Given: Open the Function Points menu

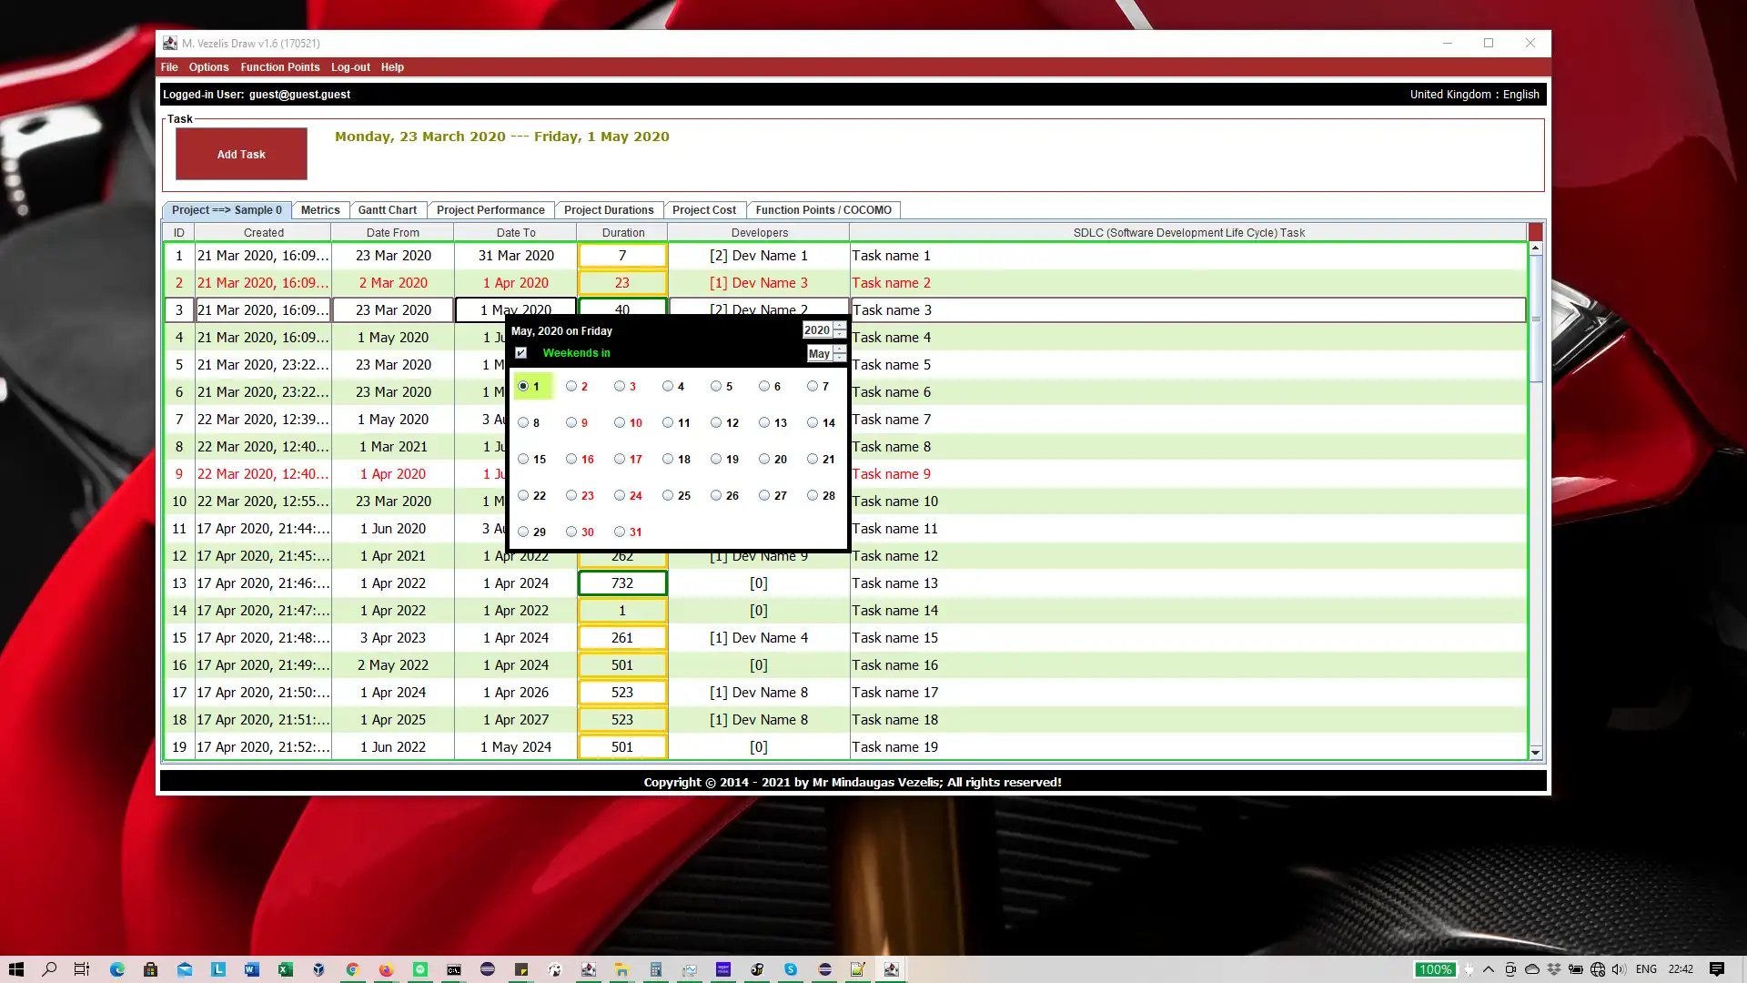Looking at the screenshot, I should [x=279, y=67].
